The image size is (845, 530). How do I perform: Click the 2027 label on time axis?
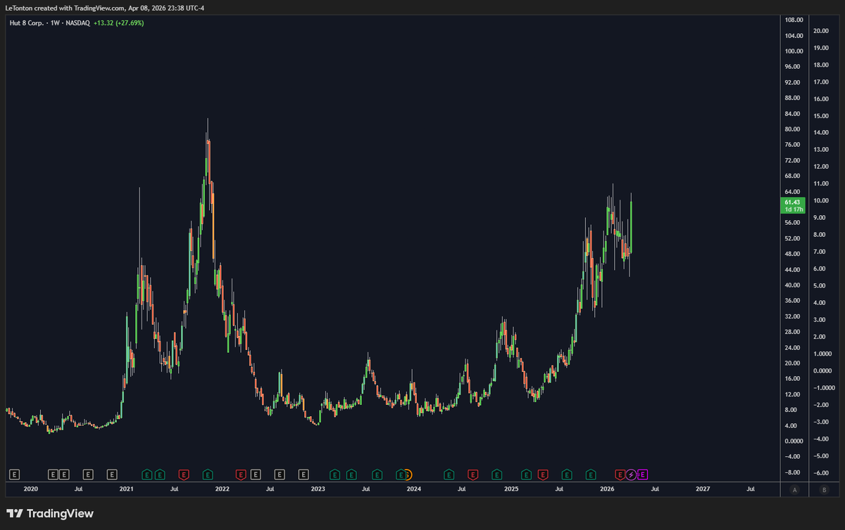pyautogui.click(x=703, y=489)
